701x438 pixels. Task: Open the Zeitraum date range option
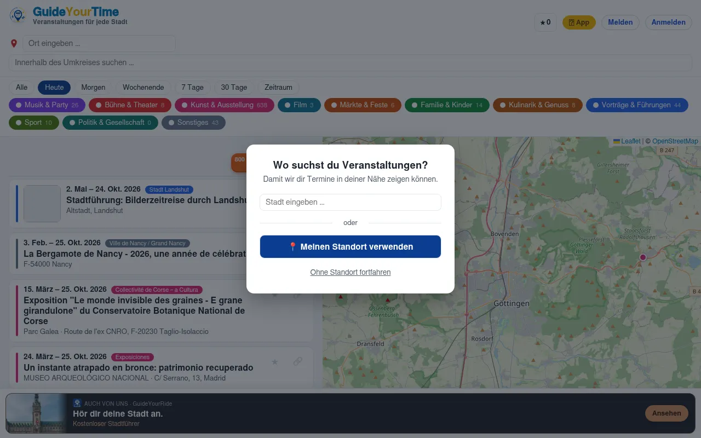tap(278, 88)
